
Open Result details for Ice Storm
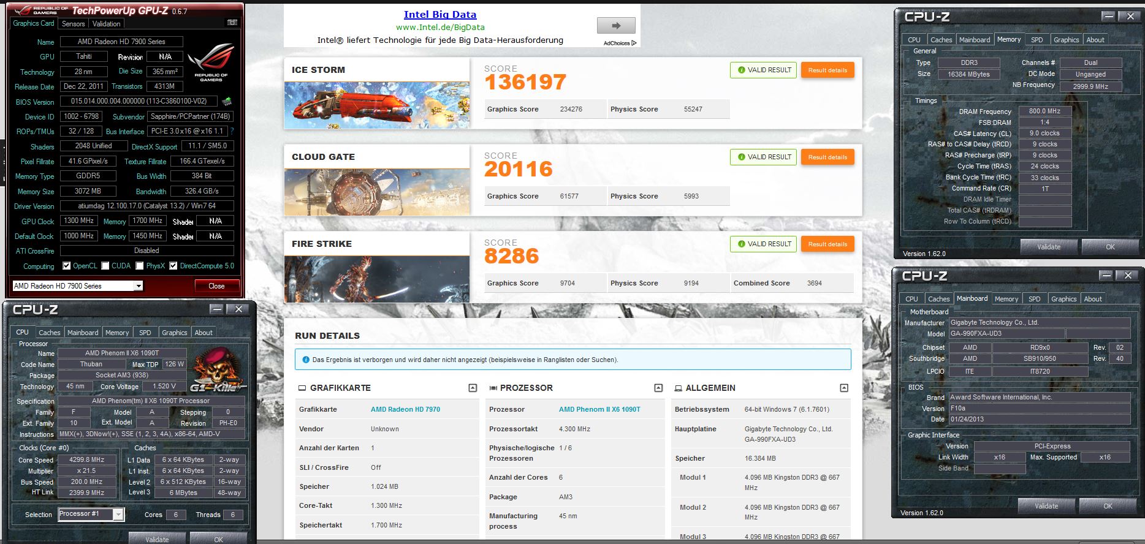[x=827, y=70]
